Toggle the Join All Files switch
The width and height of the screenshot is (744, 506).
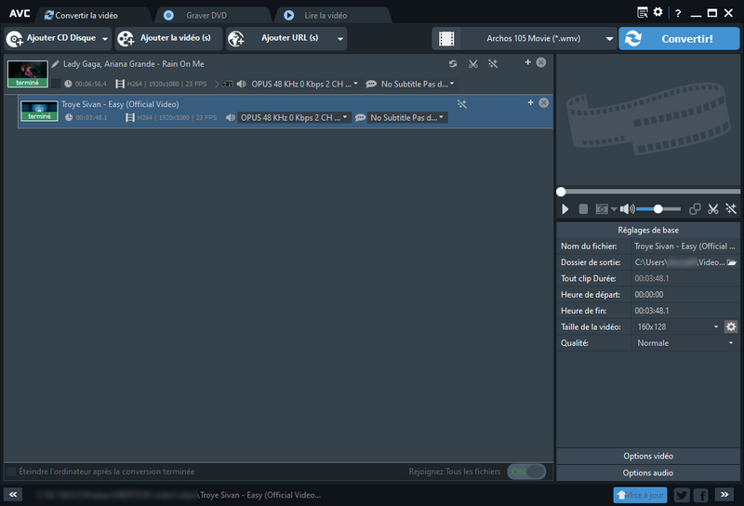[526, 472]
